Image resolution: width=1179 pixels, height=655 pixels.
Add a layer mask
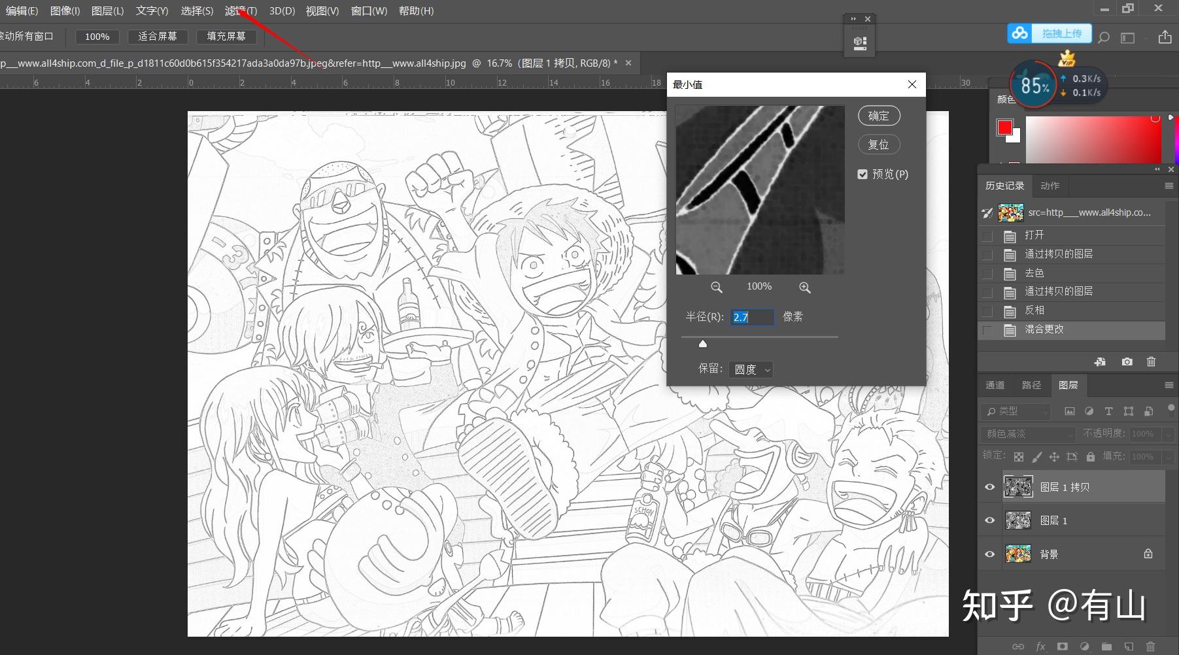click(1062, 647)
